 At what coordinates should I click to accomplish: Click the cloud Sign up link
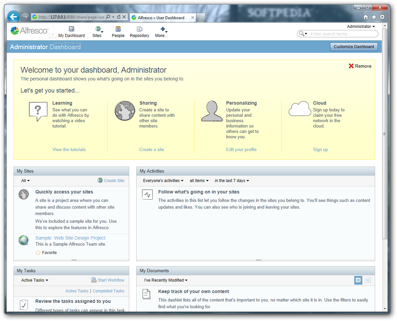click(x=320, y=150)
